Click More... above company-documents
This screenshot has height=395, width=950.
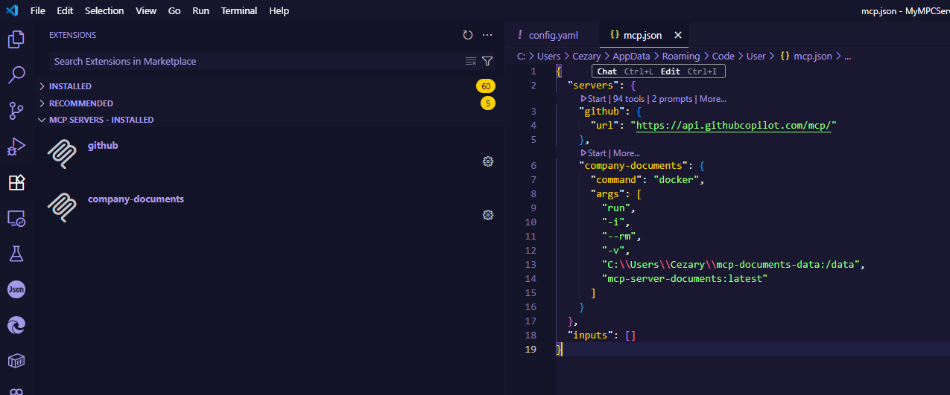pos(627,153)
